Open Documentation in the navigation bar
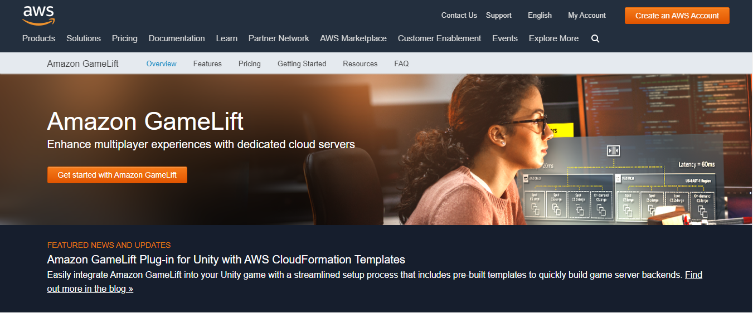 (177, 38)
